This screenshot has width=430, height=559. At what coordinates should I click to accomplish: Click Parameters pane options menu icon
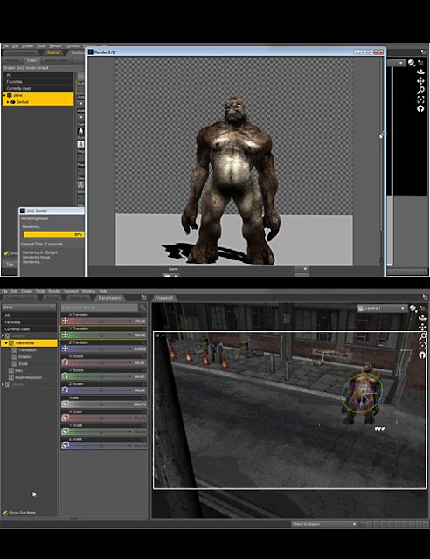click(x=144, y=297)
